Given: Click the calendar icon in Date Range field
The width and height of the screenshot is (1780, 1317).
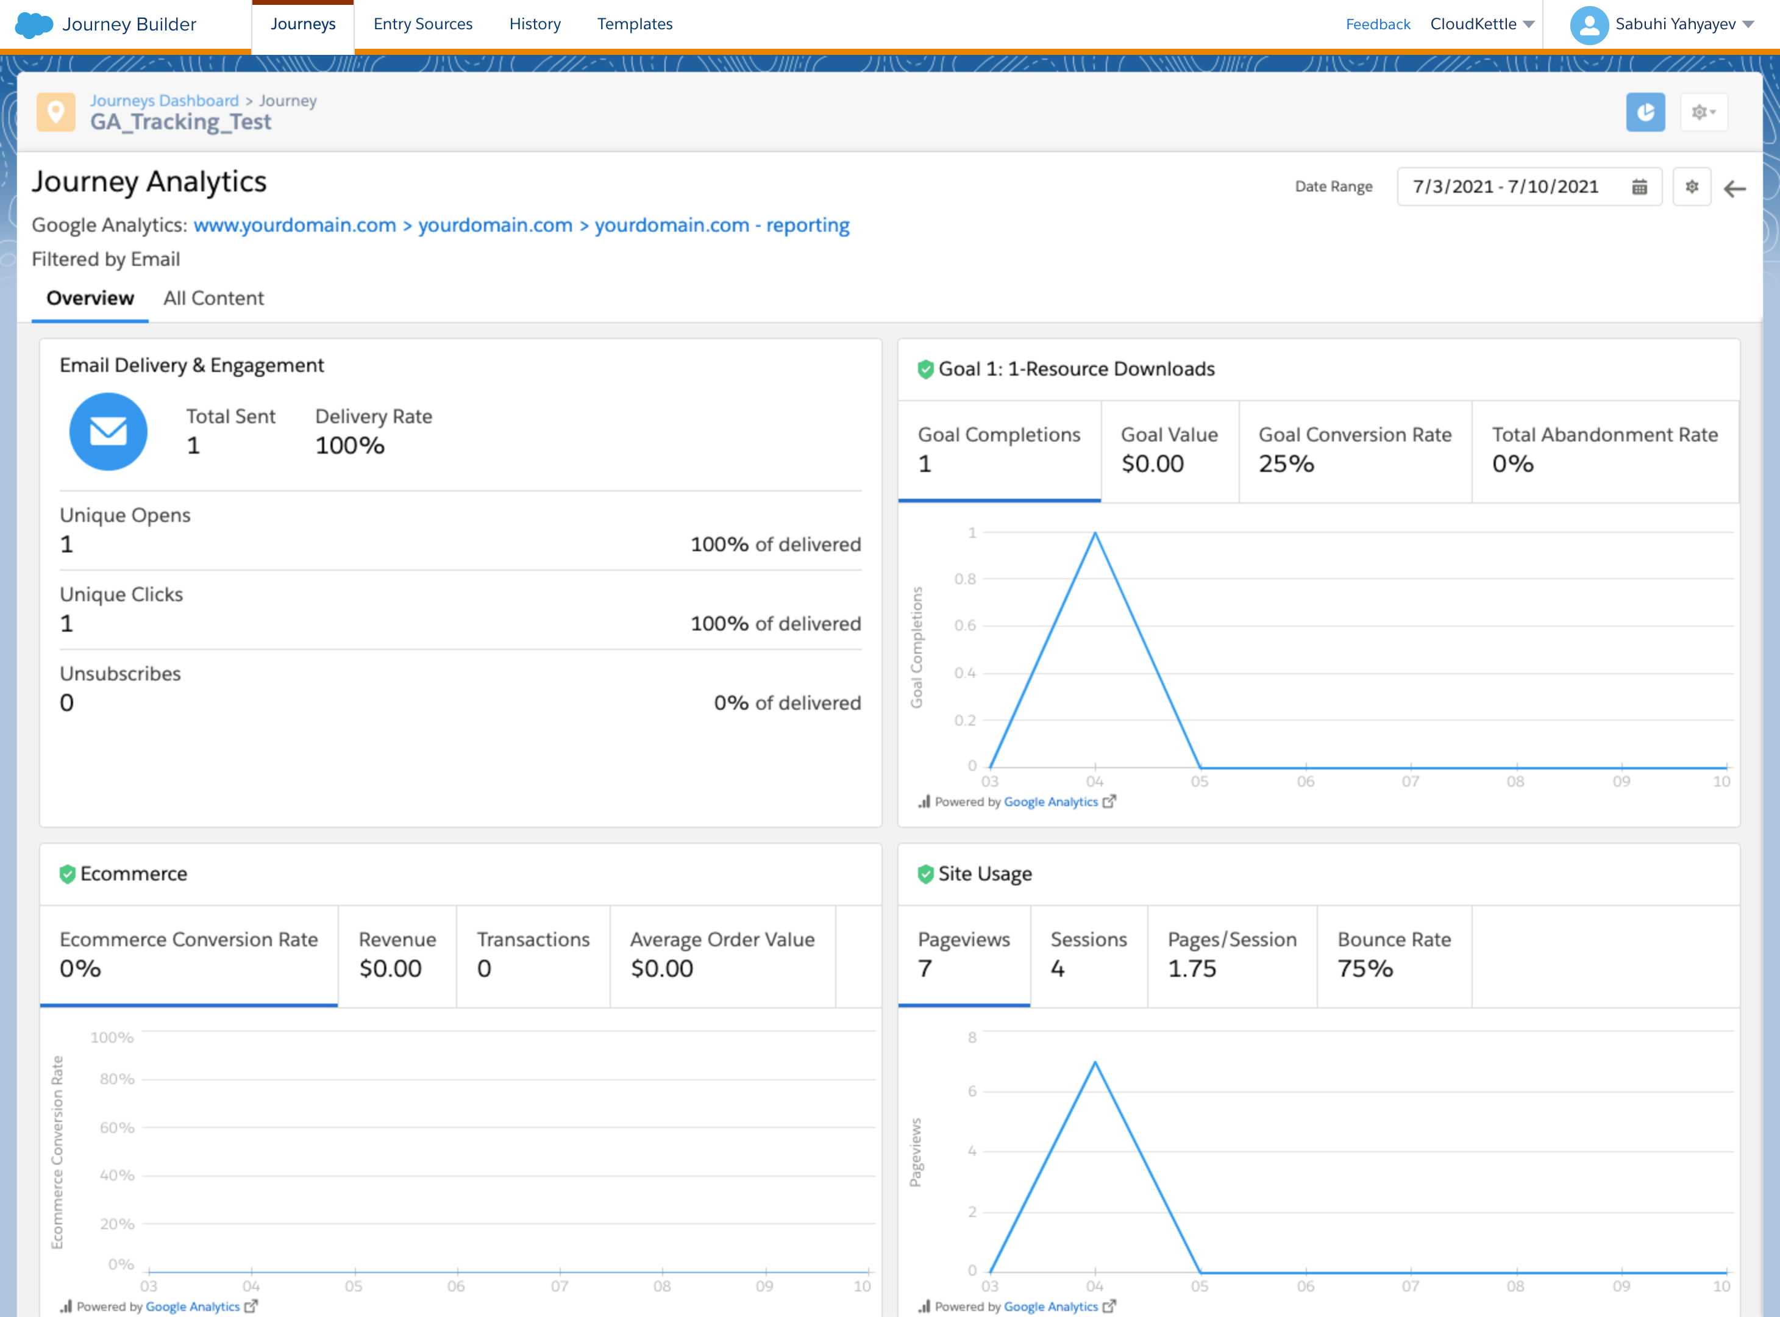Looking at the screenshot, I should [x=1640, y=187].
